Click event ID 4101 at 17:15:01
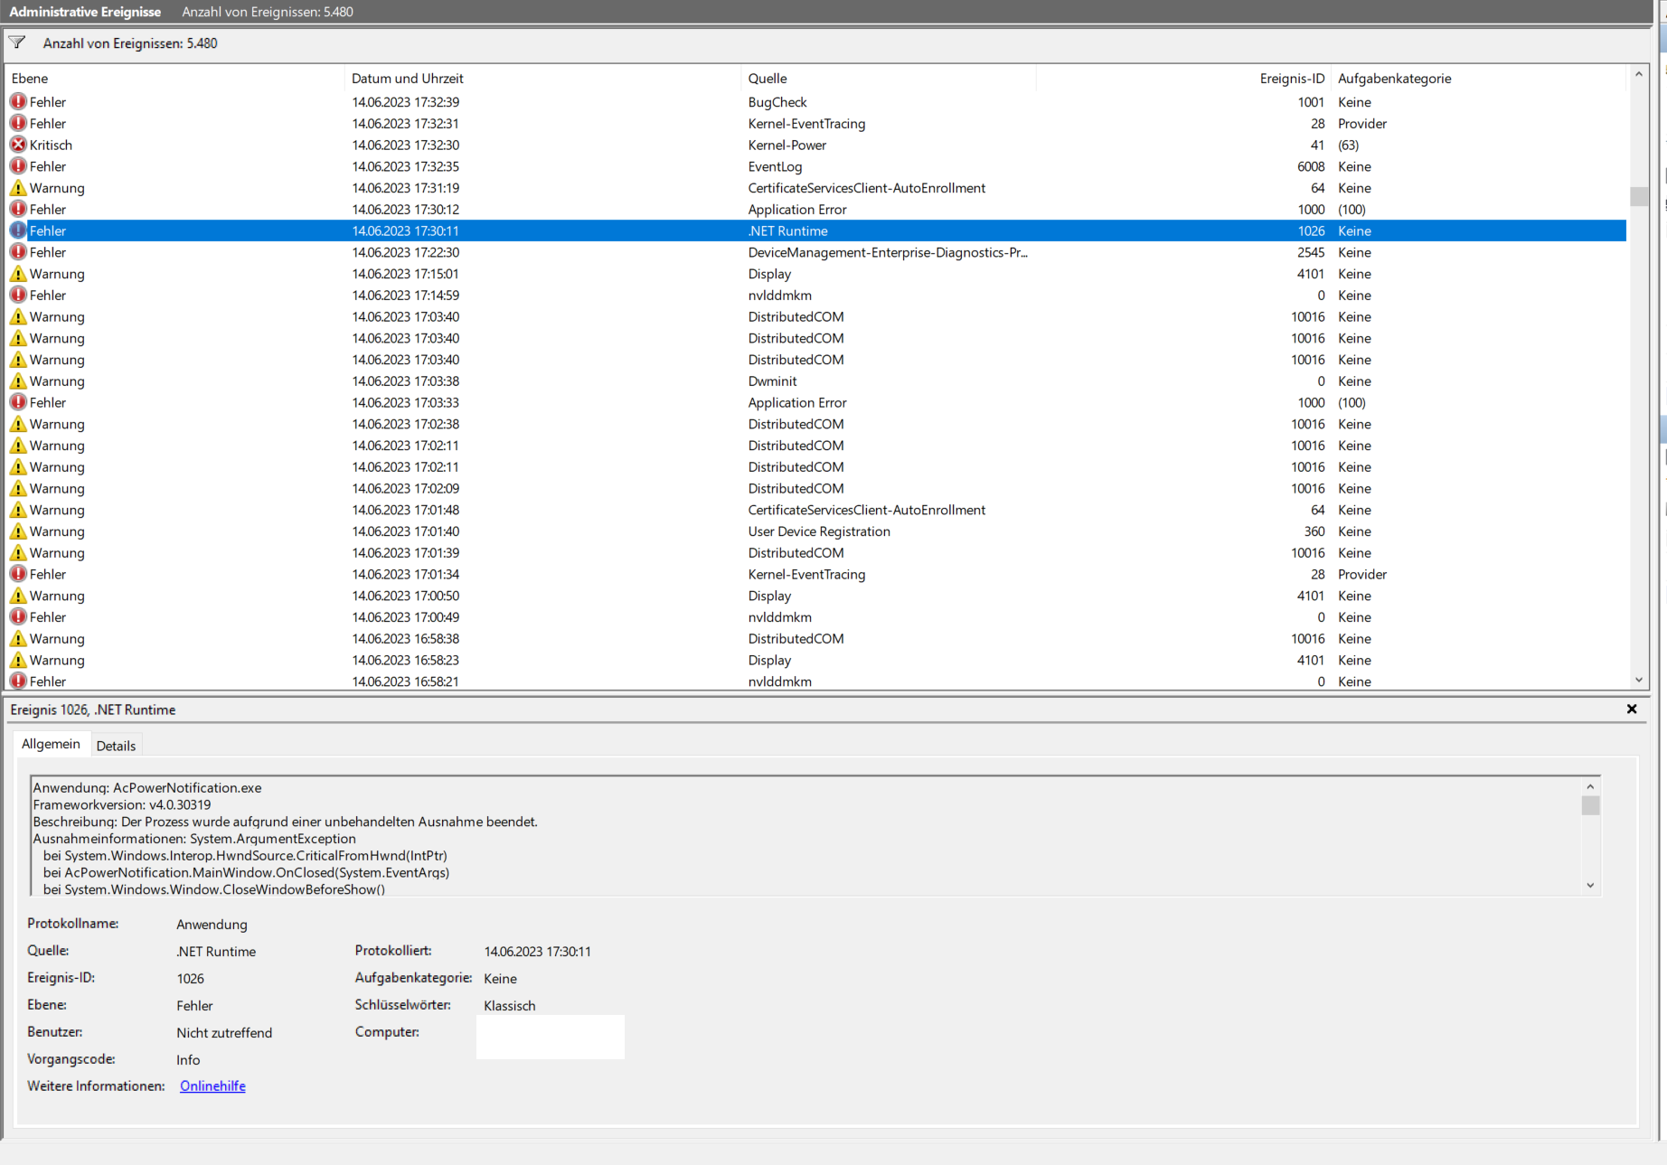 1311,274
